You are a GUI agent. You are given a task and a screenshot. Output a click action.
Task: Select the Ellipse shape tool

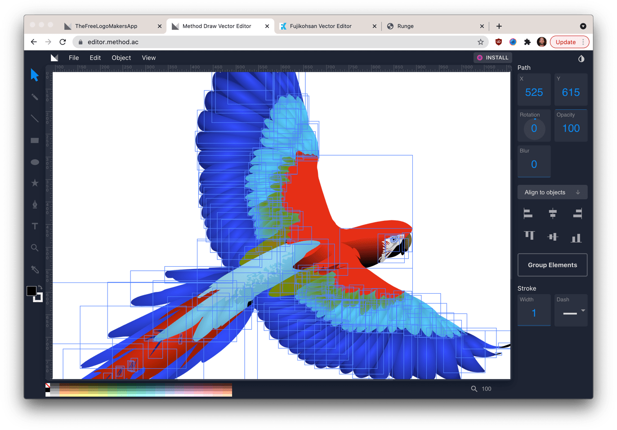point(35,162)
